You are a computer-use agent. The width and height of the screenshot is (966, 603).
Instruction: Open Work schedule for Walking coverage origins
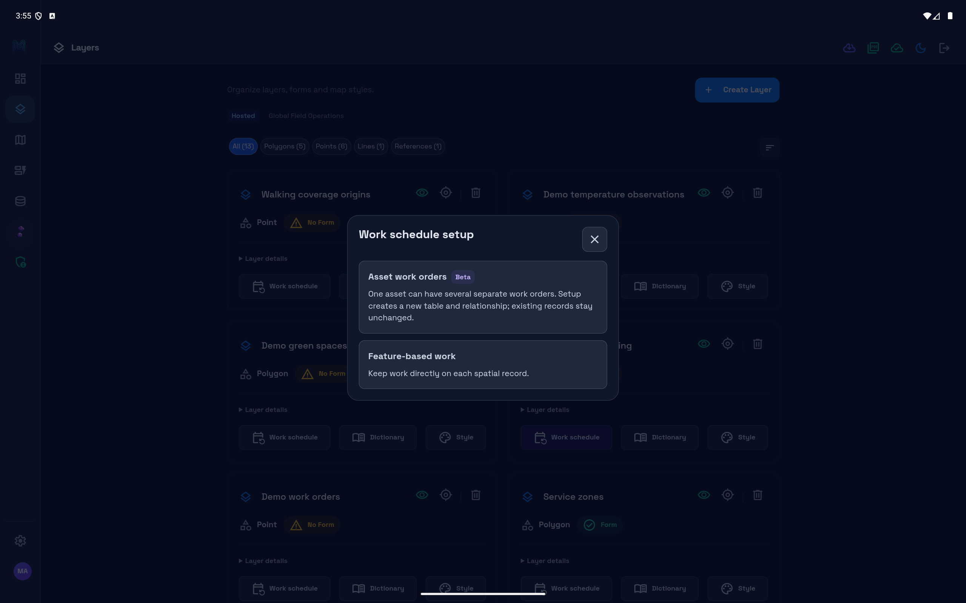point(285,286)
